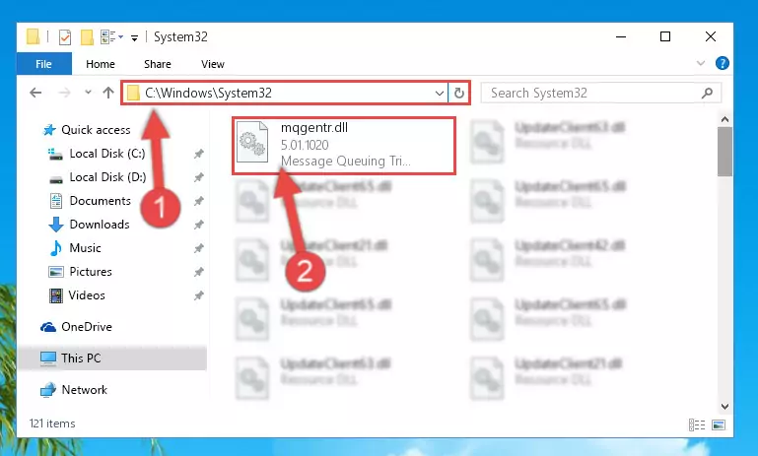
Task: Click the address bar path C:\Windows\System32
Action: (208, 93)
